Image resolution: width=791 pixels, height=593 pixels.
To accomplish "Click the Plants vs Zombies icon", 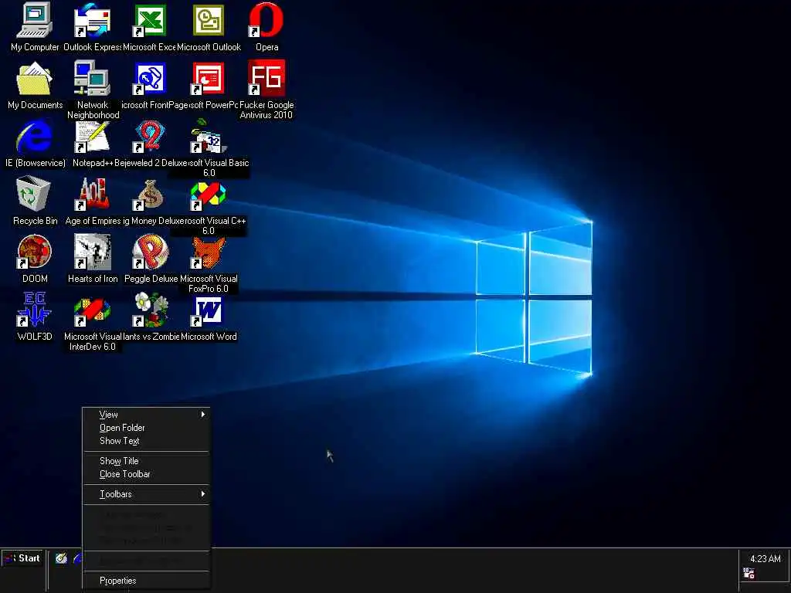I will (x=151, y=310).
